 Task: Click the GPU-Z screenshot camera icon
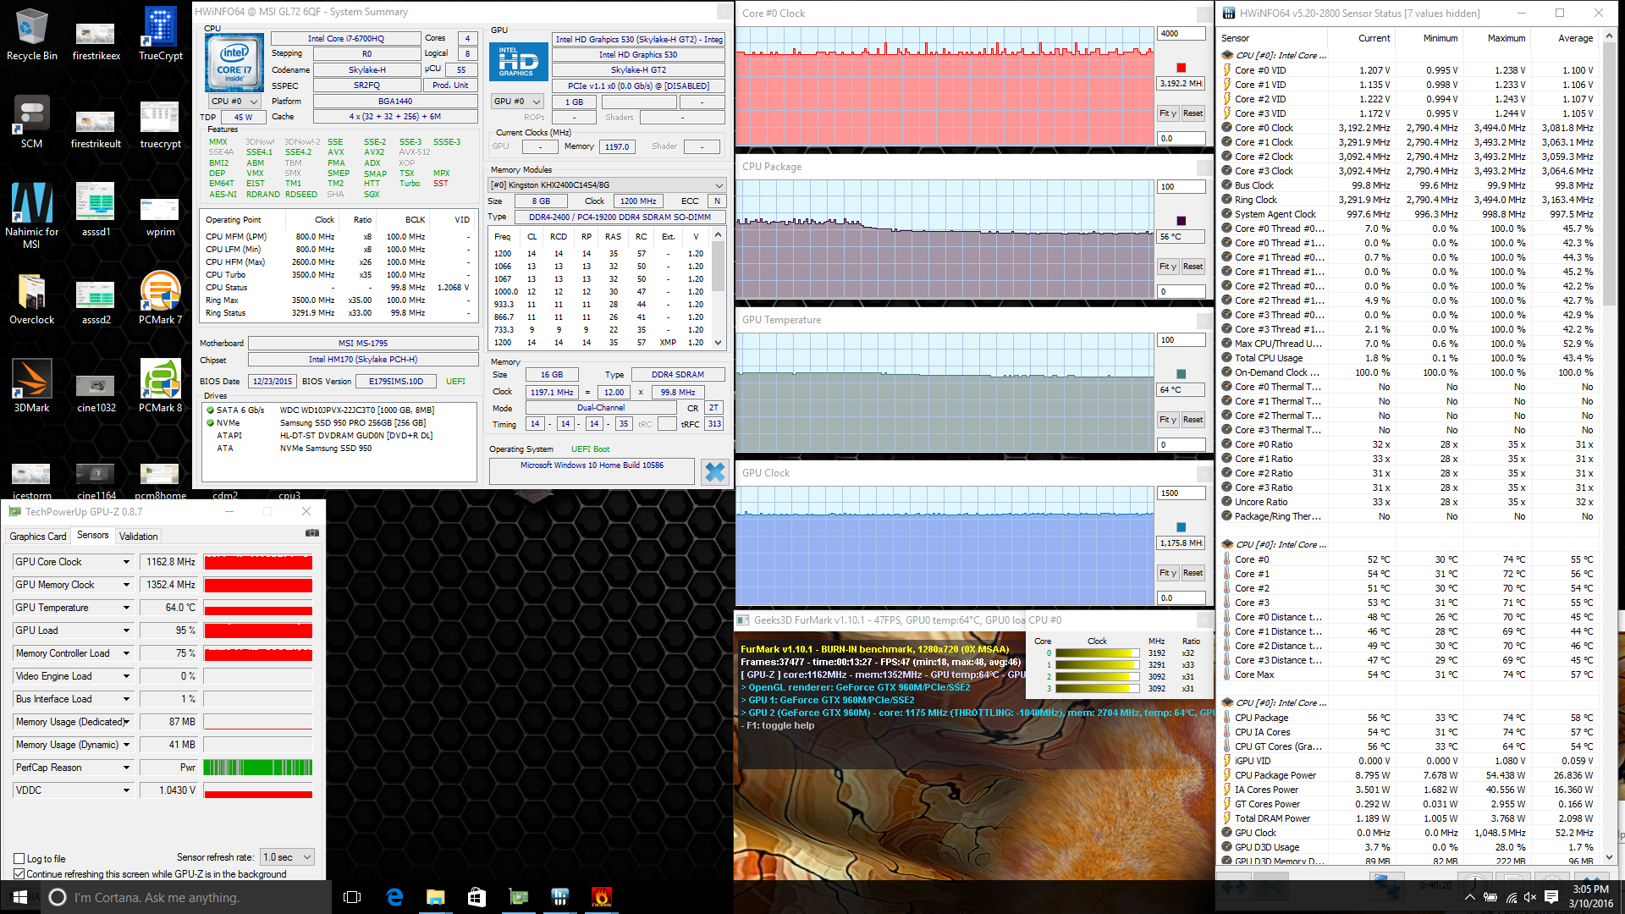[312, 533]
